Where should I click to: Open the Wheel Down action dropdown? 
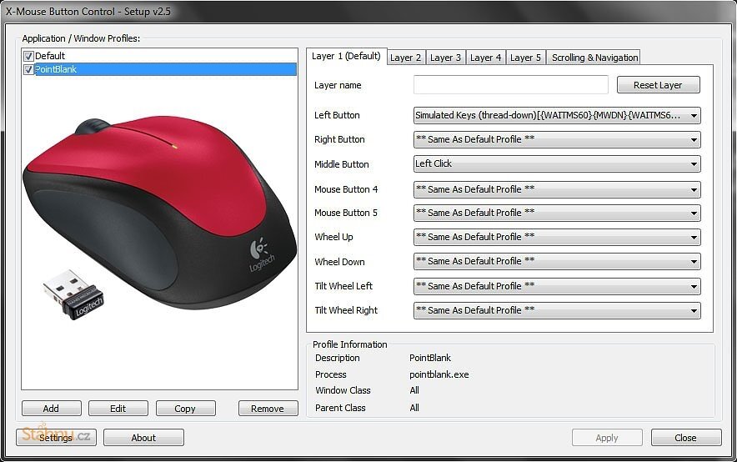tap(557, 261)
